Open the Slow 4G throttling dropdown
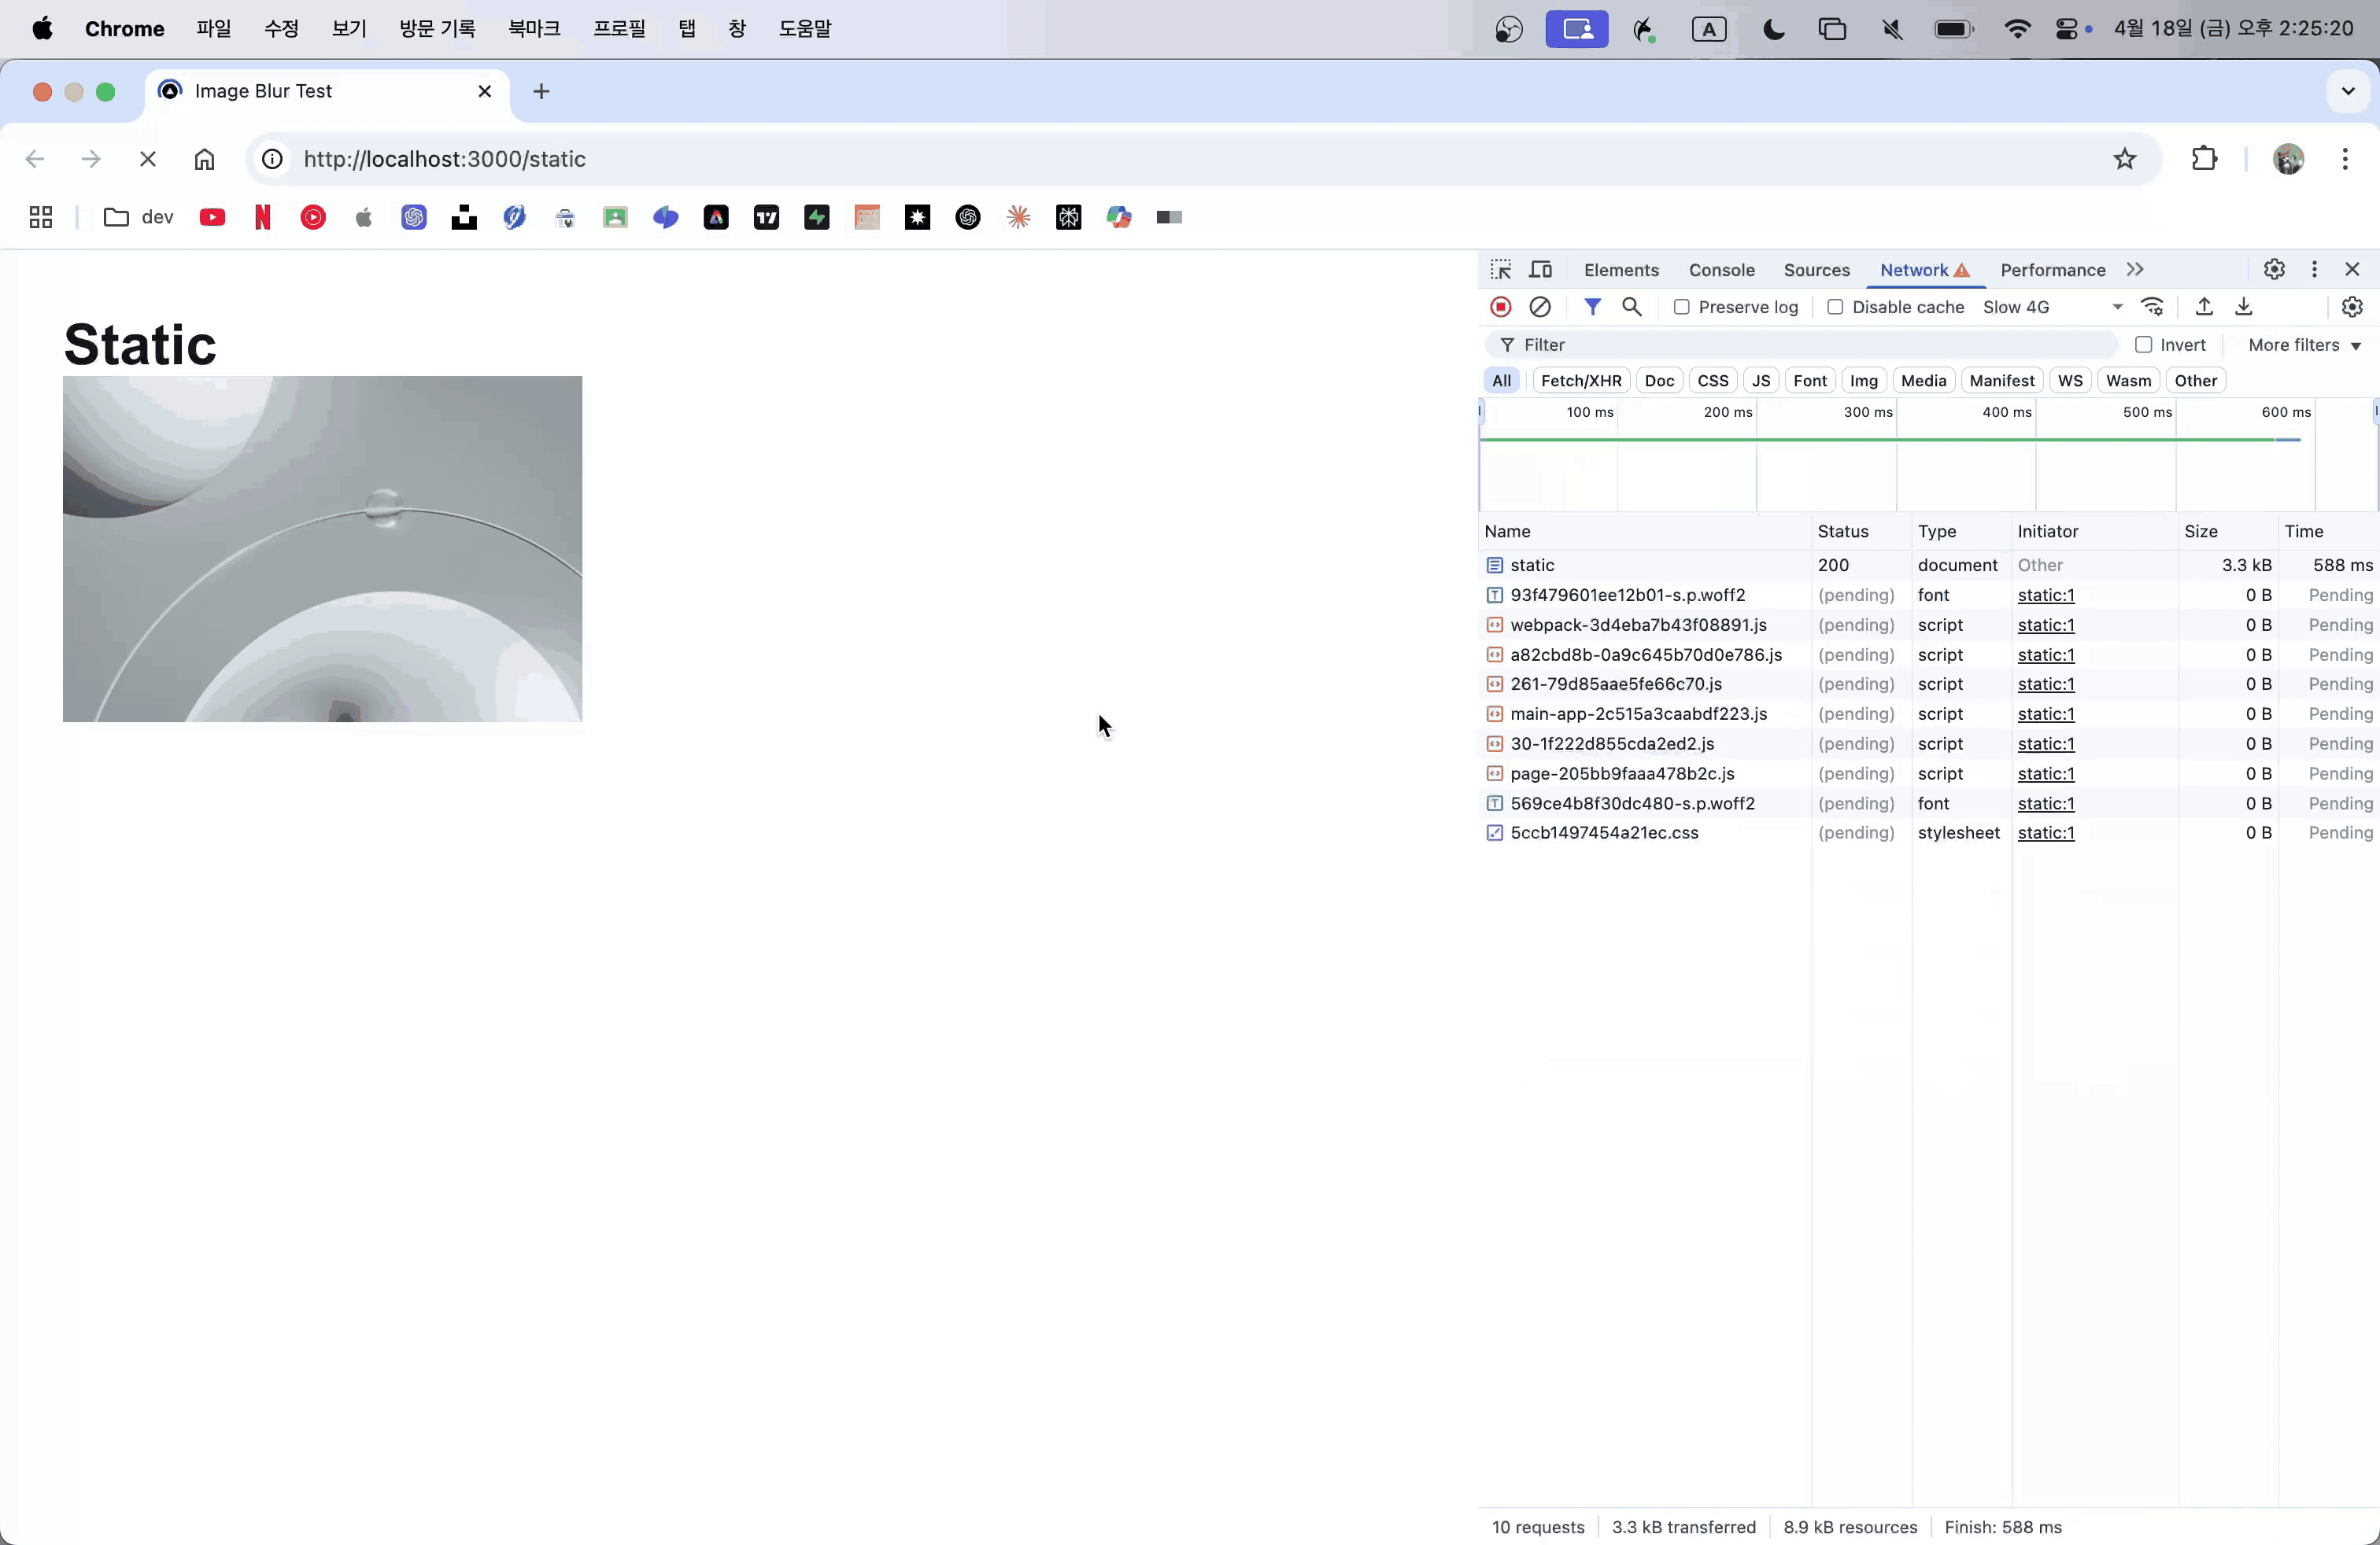This screenshot has width=2380, height=1545. (2052, 307)
